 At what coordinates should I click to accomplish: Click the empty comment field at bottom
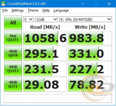pos(58,99)
